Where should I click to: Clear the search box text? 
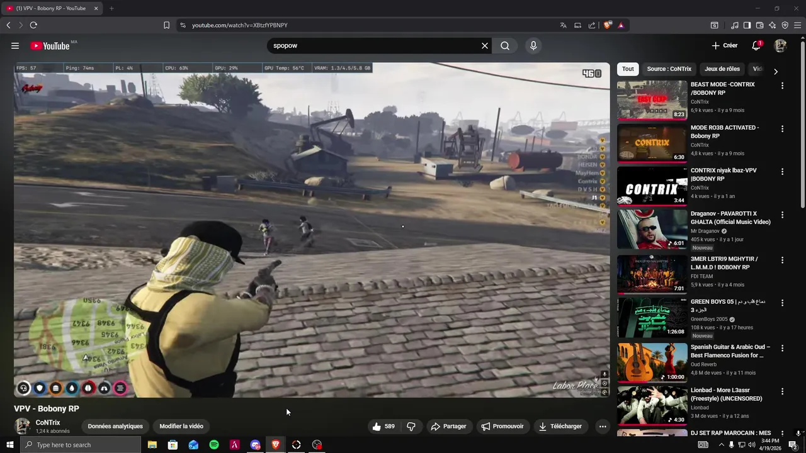pos(485,45)
